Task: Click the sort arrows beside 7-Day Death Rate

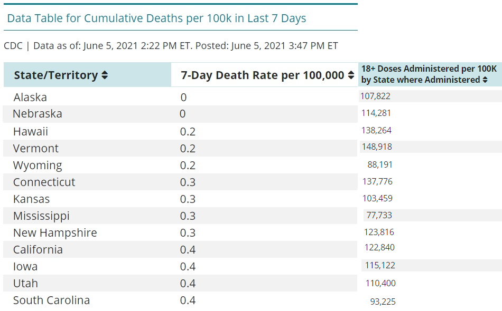Action: (351, 75)
